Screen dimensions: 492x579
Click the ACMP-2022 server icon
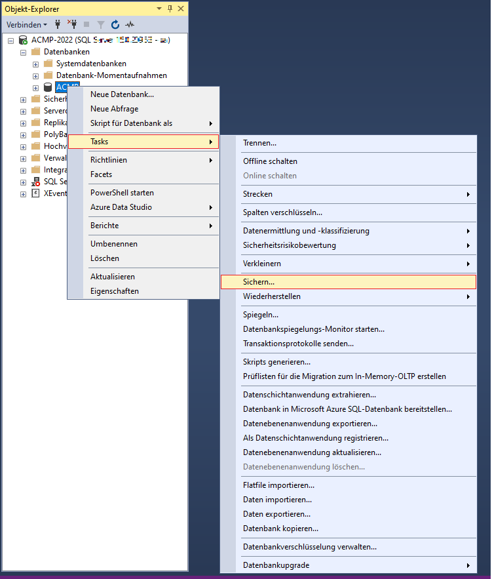[x=23, y=40]
